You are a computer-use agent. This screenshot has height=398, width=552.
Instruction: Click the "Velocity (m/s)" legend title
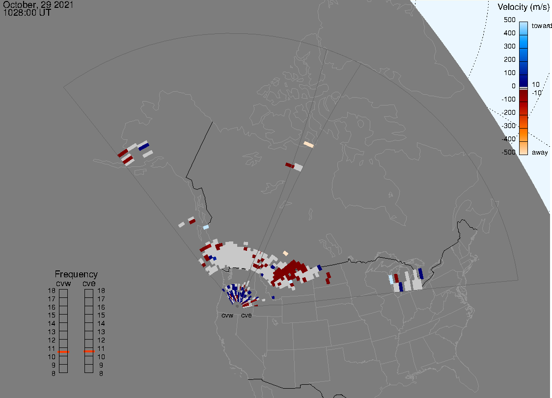point(523,7)
